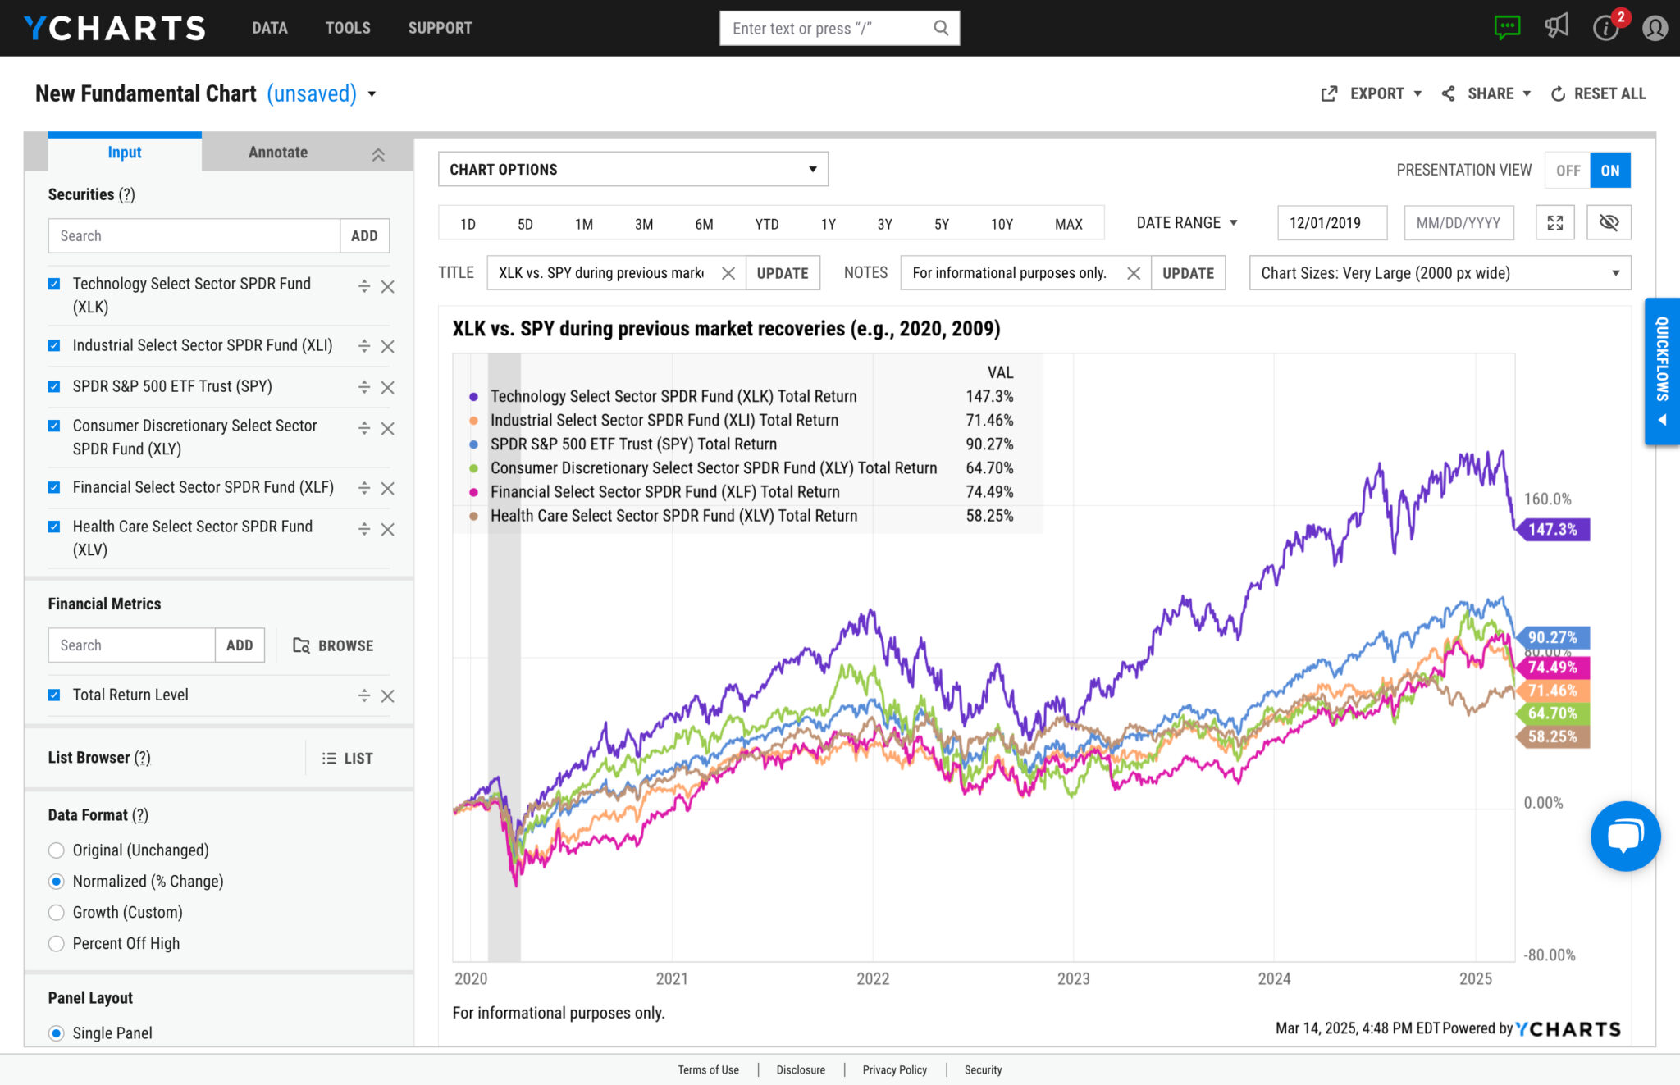Viewport: 1680px width, 1085px height.
Task: Expand chart to fullscreen view
Action: (1554, 222)
